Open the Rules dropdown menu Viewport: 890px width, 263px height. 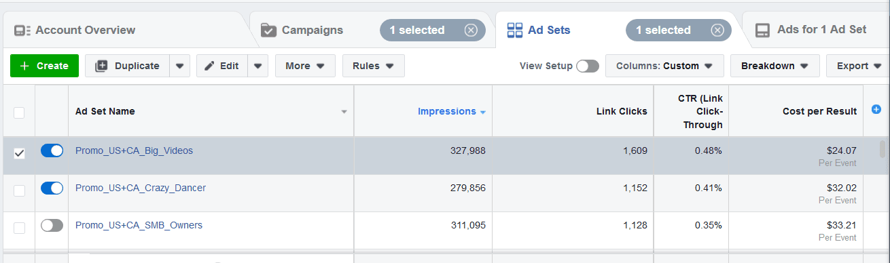coord(374,66)
